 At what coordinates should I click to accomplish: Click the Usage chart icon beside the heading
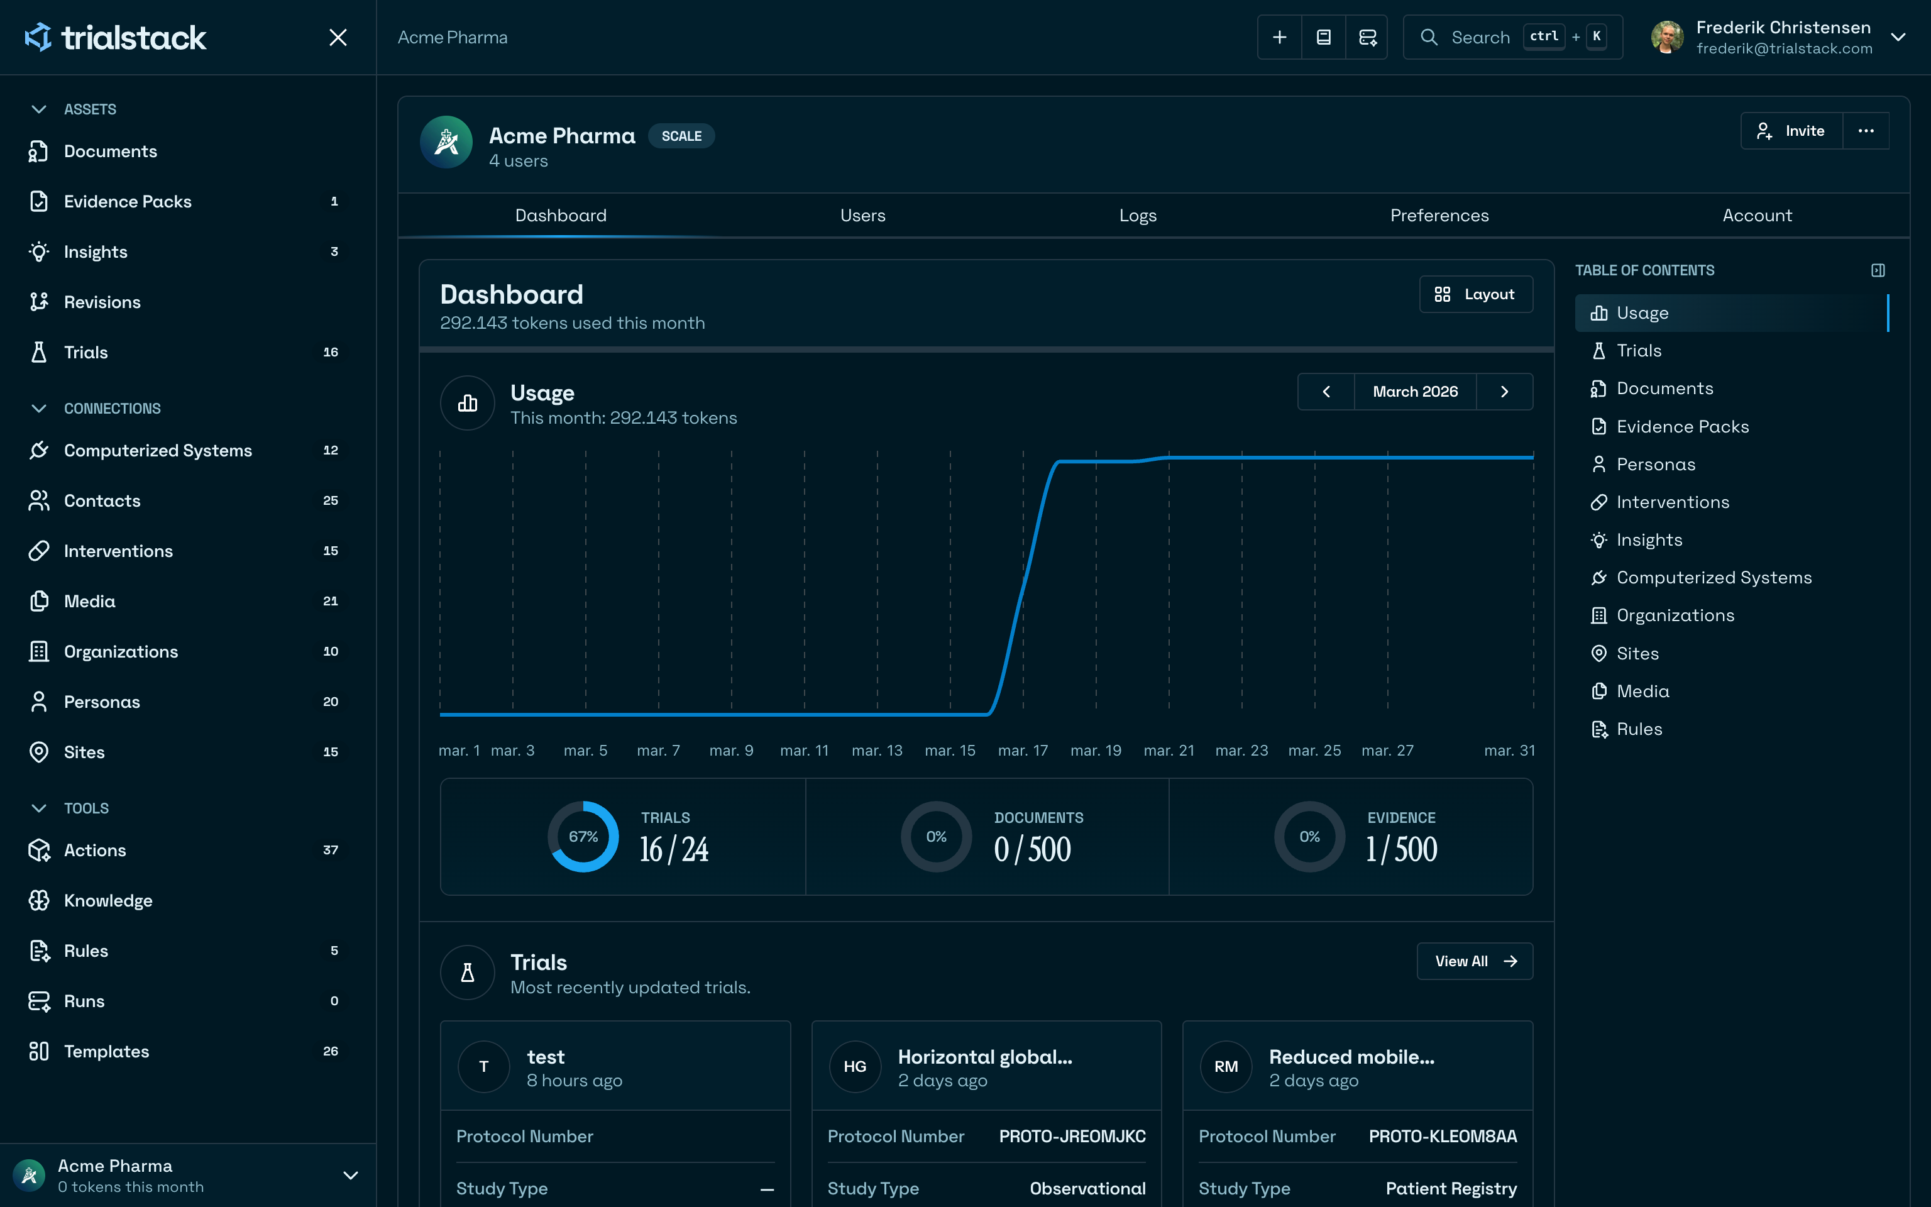(468, 403)
